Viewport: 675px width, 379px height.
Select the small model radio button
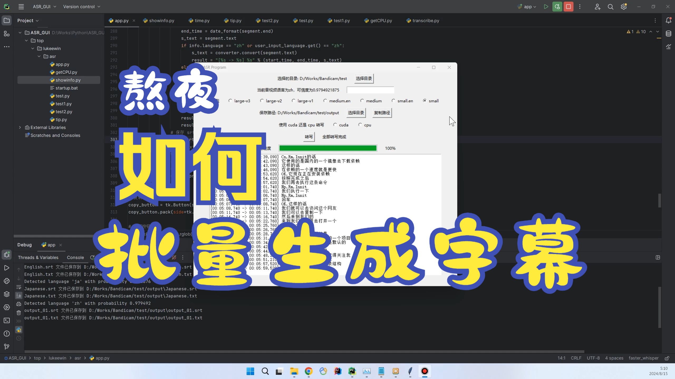pos(425,101)
